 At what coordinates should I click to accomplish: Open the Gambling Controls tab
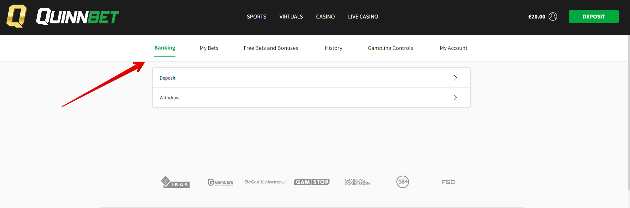(x=390, y=48)
